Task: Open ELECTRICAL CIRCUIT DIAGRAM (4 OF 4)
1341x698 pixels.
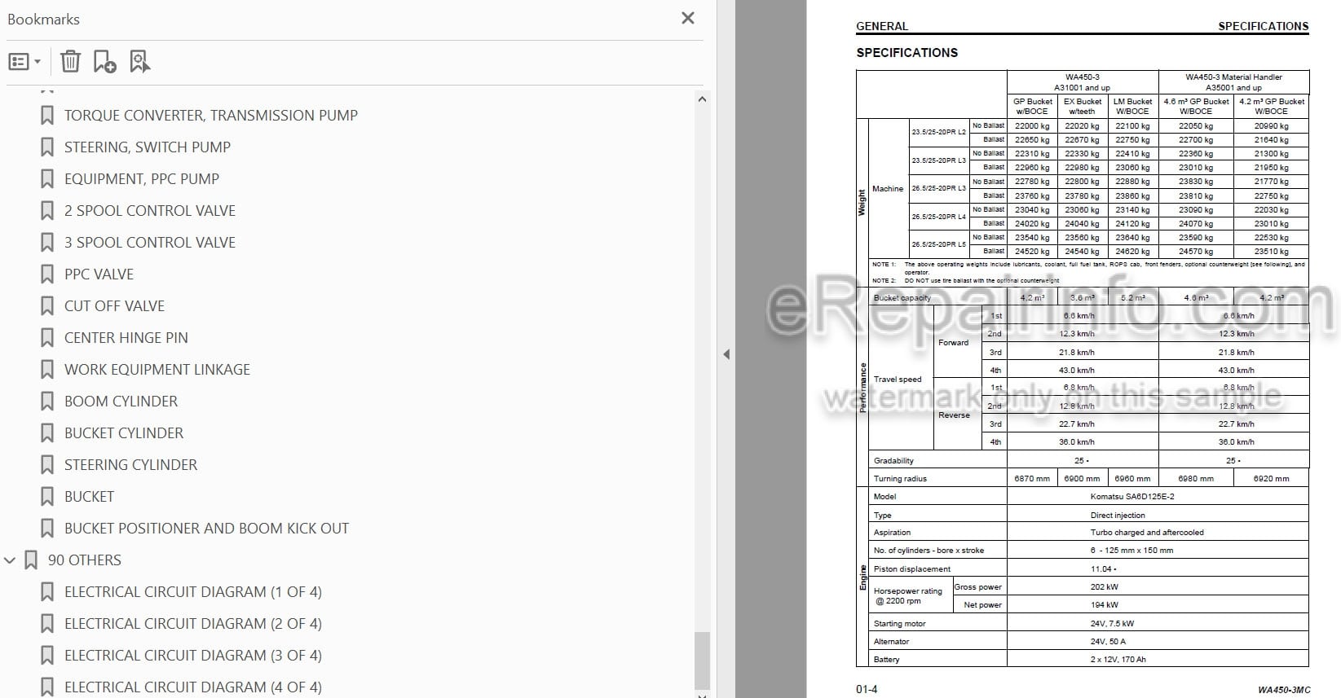Action: (193, 687)
